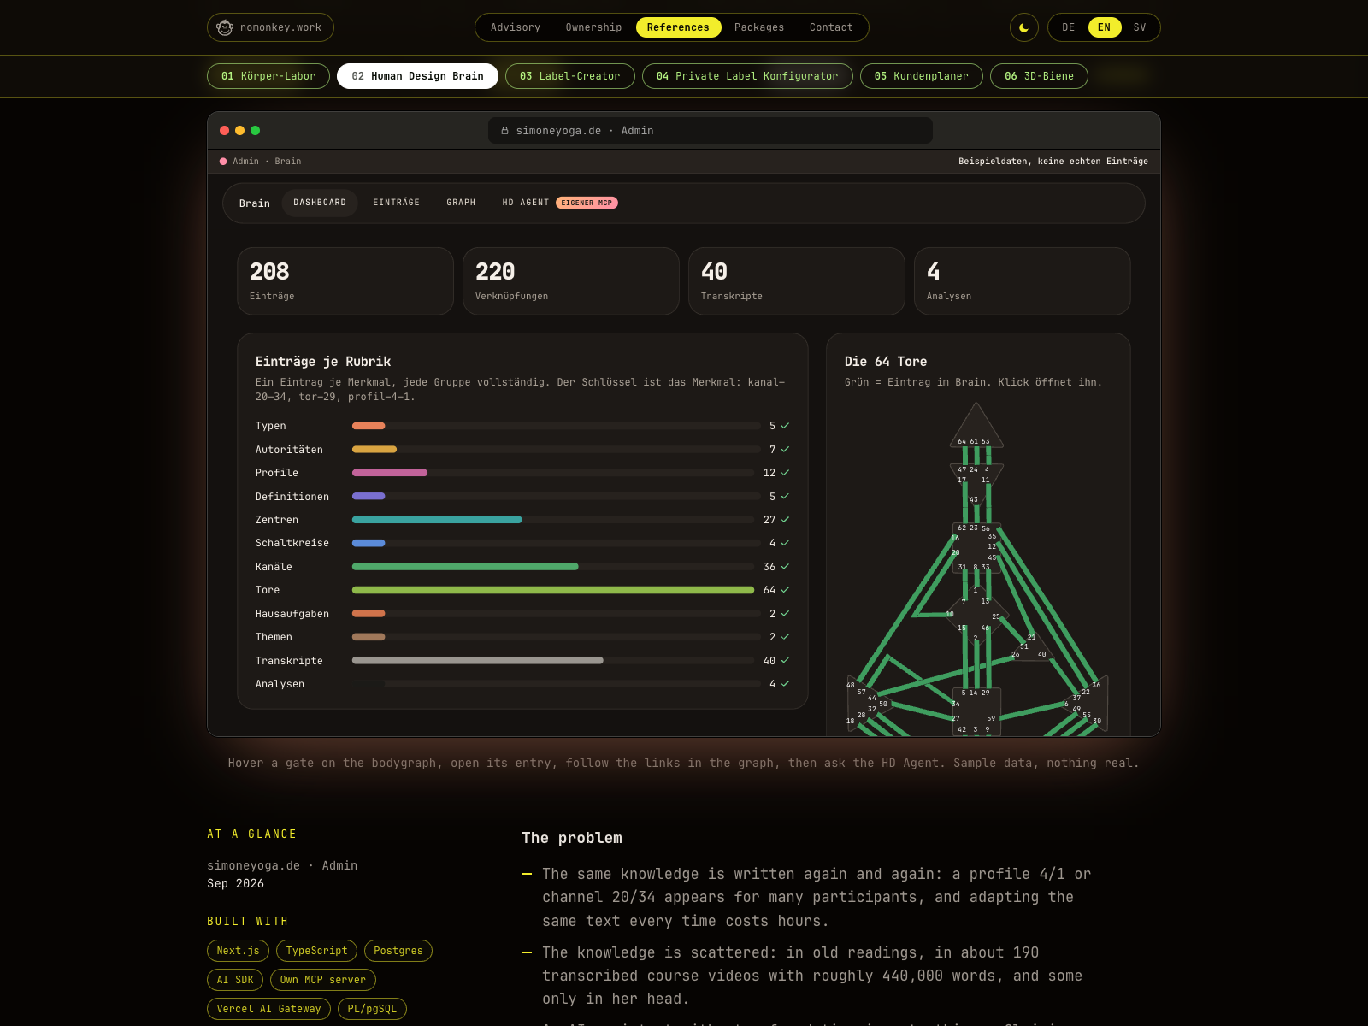1368x1026 pixels.
Task: Open the Packages nav item
Action: pyautogui.click(x=759, y=27)
